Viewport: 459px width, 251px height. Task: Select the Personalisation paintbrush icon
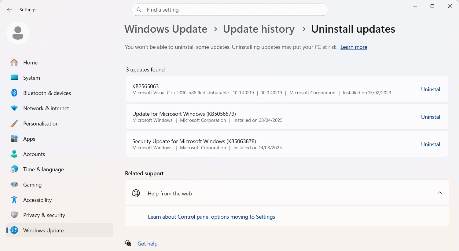click(14, 124)
